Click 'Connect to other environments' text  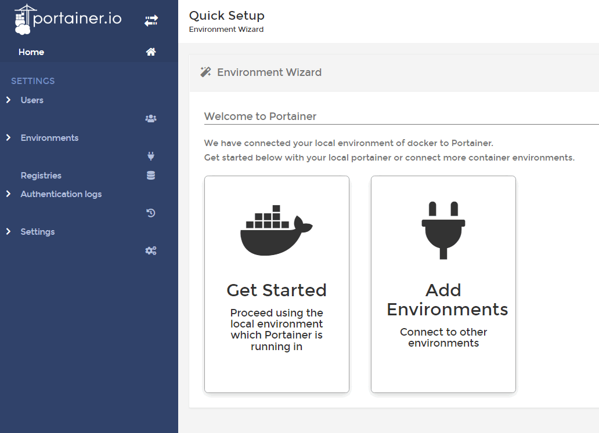click(x=443, y=337)
